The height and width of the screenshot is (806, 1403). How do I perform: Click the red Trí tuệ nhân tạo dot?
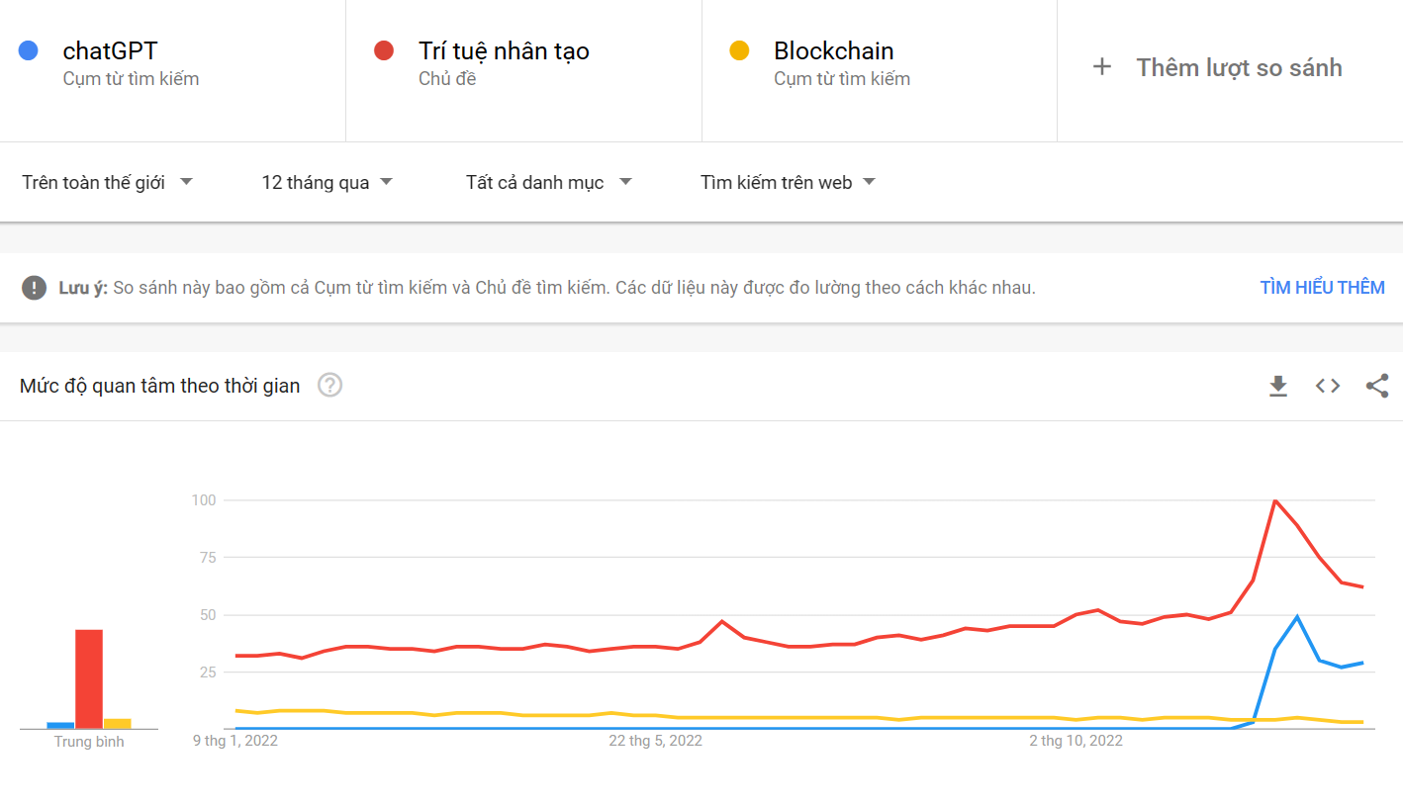[384, 50]
